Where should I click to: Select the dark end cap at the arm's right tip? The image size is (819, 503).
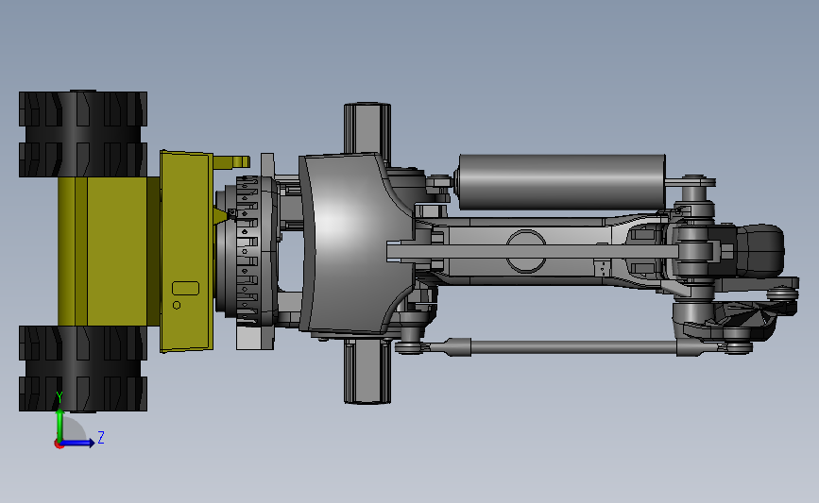pyautogui.click(x=760, y=250)
